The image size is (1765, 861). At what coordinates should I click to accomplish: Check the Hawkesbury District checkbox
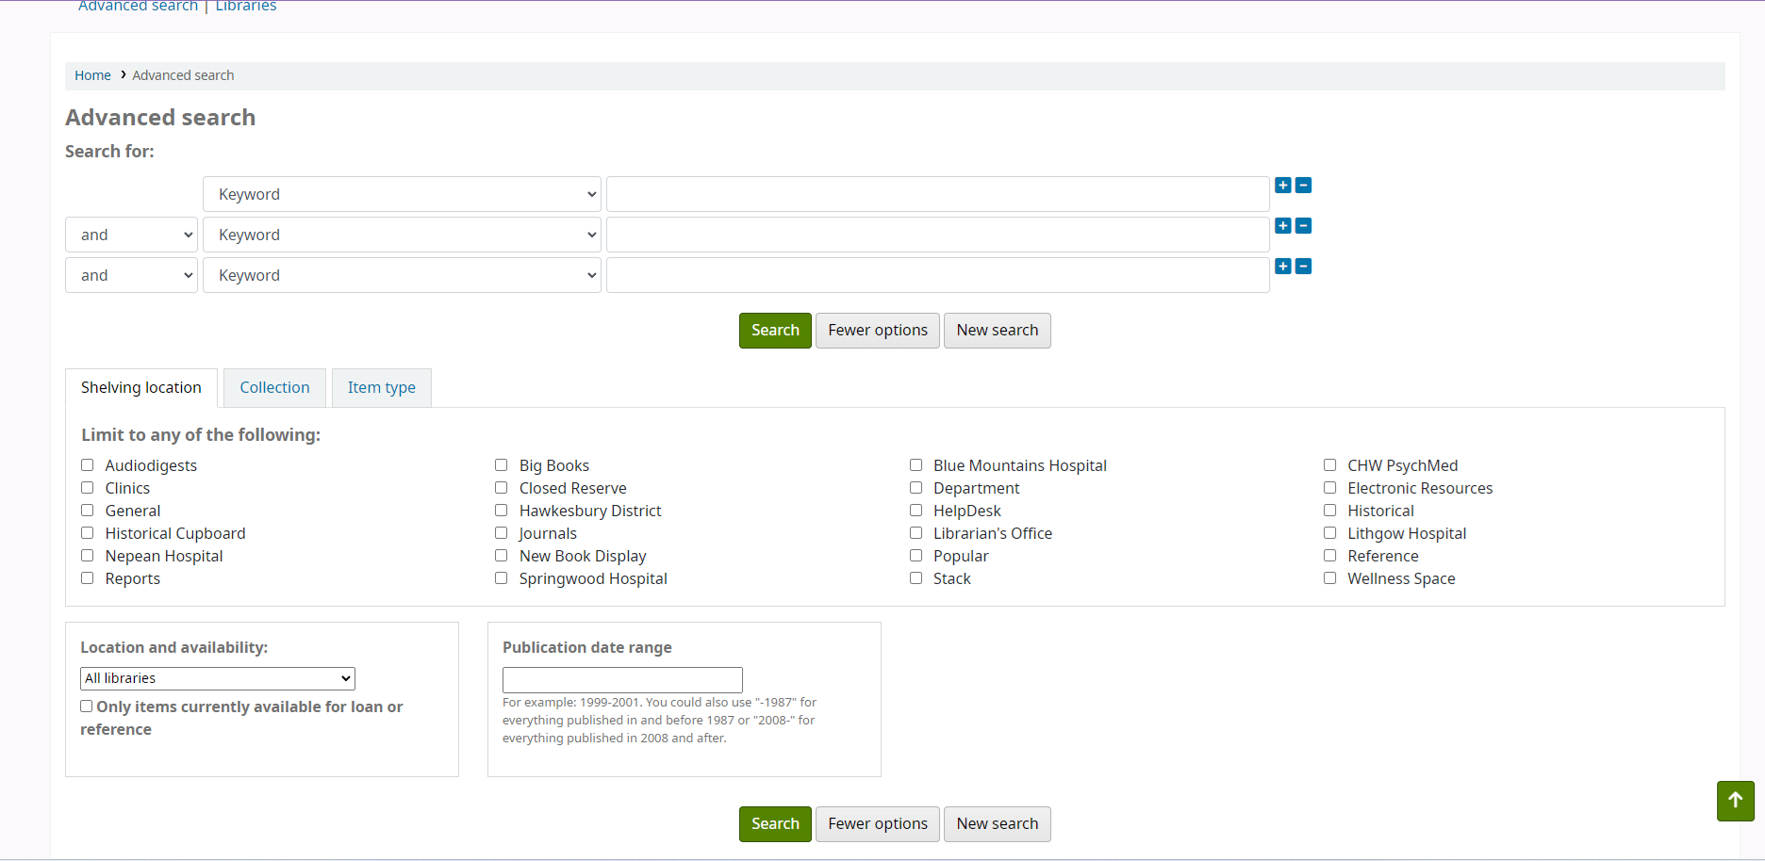[x=502, y=511]
